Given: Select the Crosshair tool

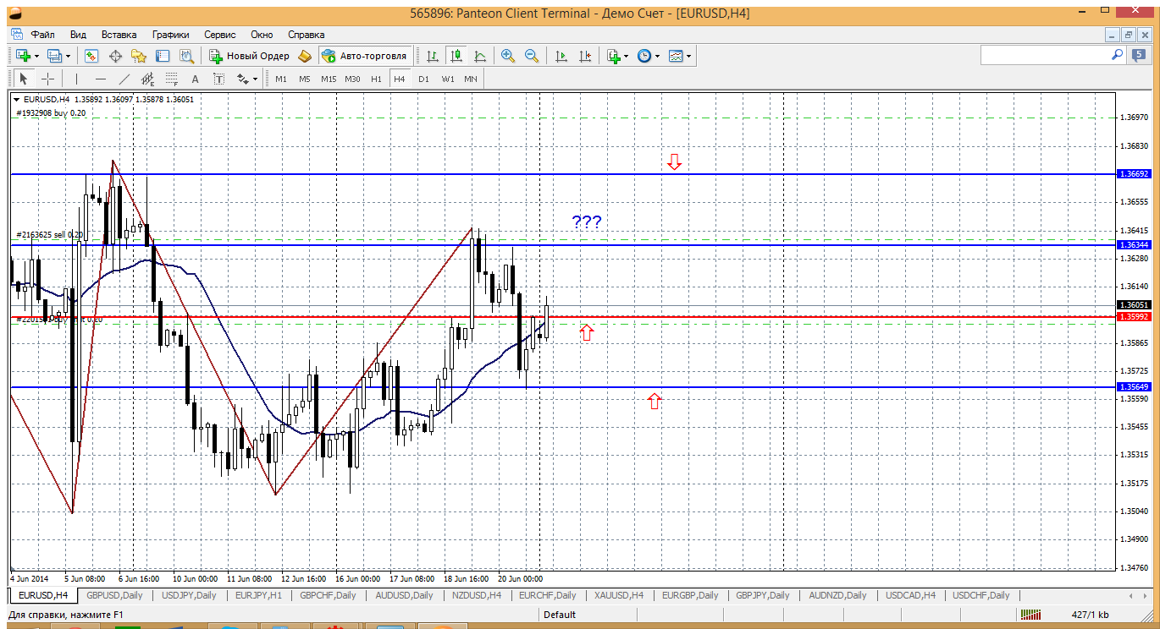Looking at the screenshot, I should pos(48,79).
